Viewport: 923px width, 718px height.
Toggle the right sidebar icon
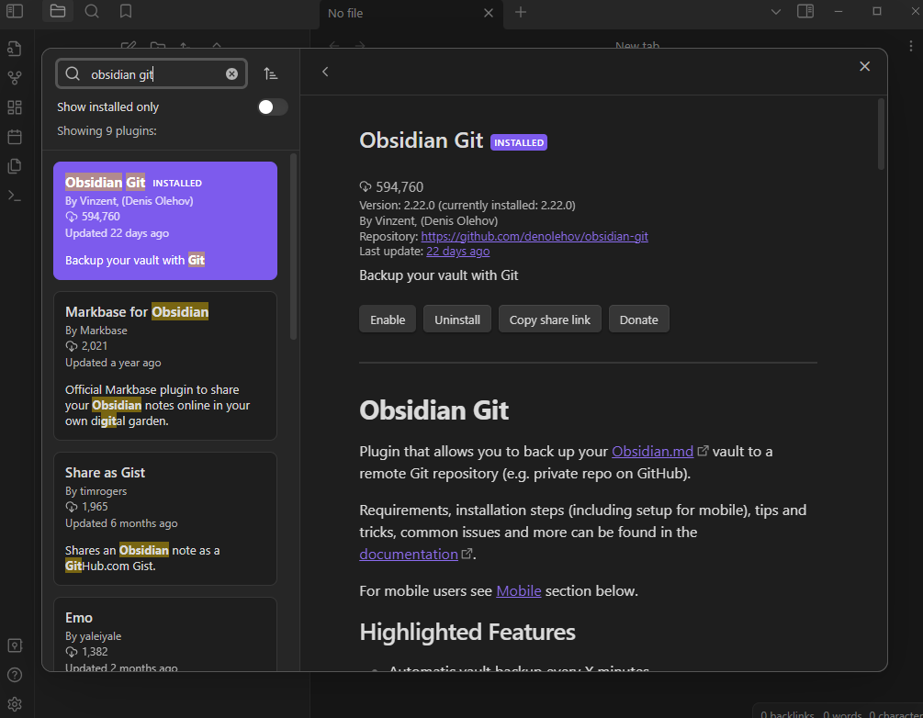pyautogui.click(x=805, y=11)
